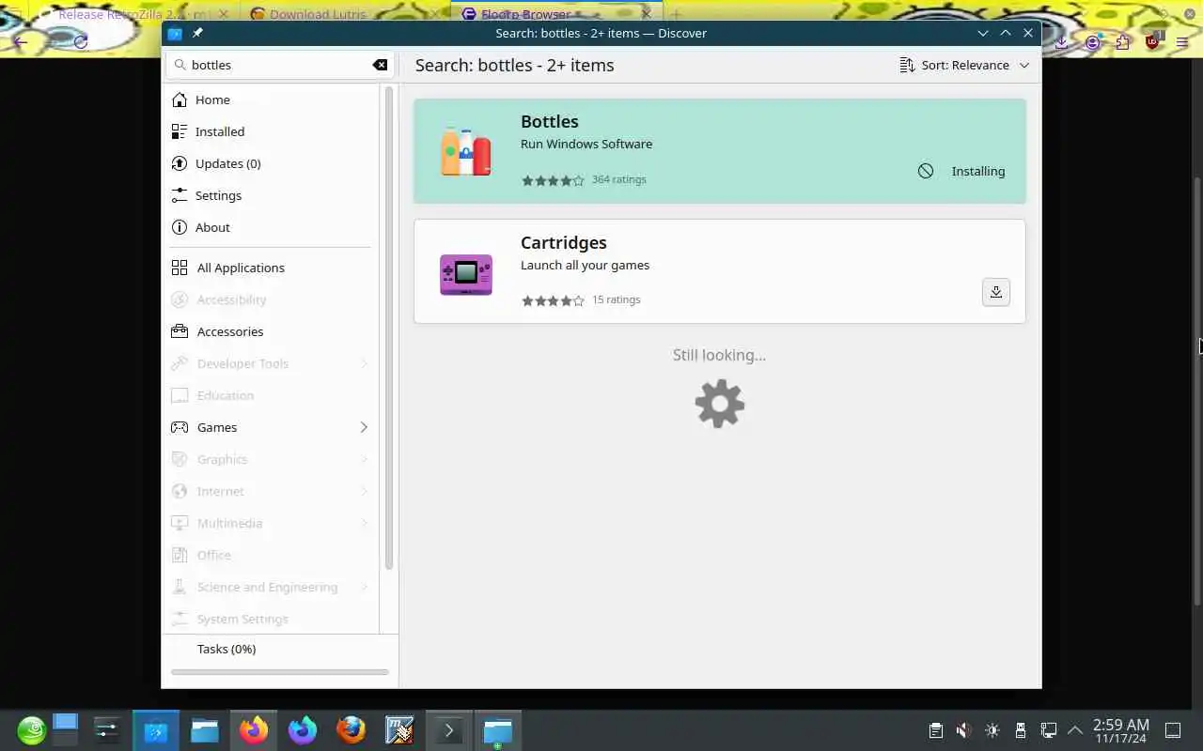
Task: Click the Games controller icon
Action: point(180,427)
